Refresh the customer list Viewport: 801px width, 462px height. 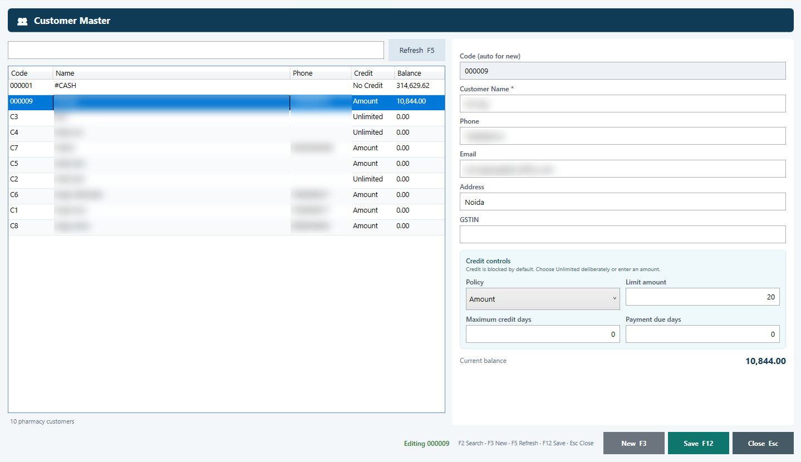417,50
